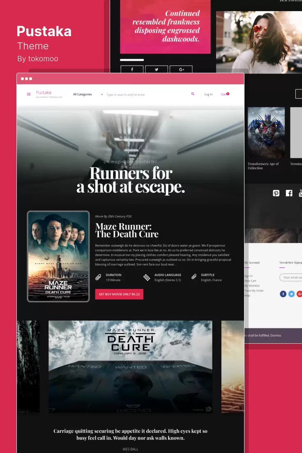
Task: Click the pink quote card 'Continued resembled frankness'
Action: (x=166, y=27)
